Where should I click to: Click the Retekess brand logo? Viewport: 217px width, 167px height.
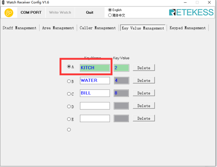[191, 13]
